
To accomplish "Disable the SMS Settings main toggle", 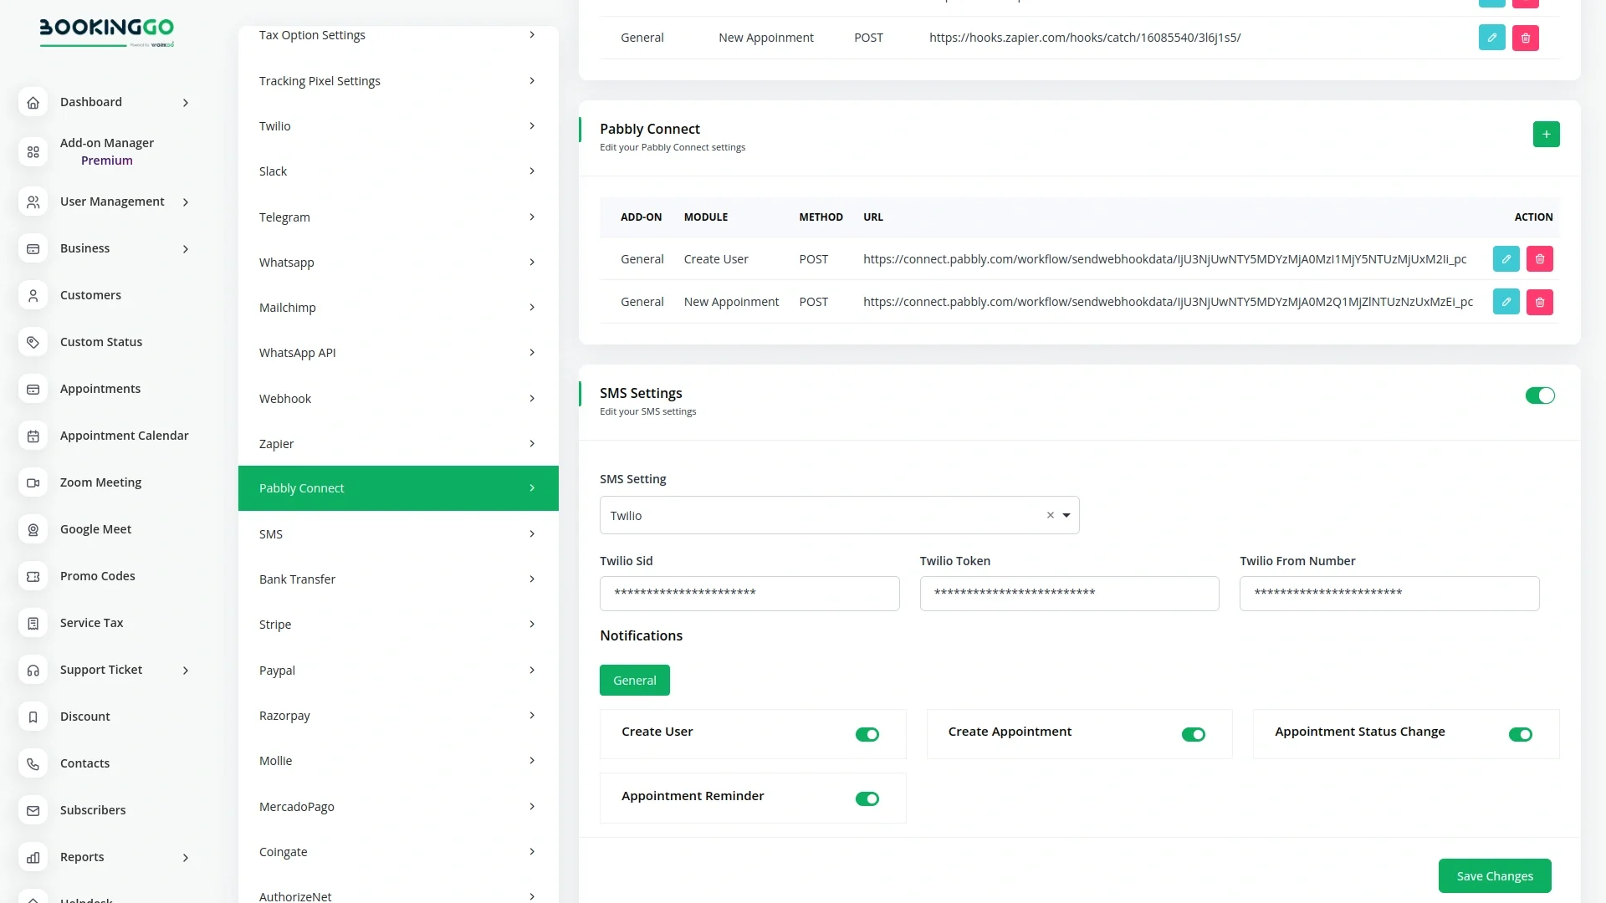I will [x=1539, y=395].
